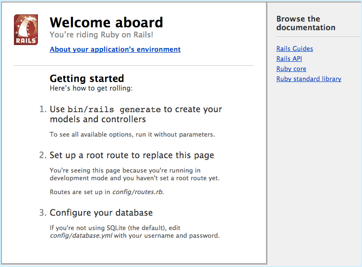Click 'Here's how to get rolling' text
Image resolution: width=362 pixels, height=267 pixels.
click(x=91, y=89)
